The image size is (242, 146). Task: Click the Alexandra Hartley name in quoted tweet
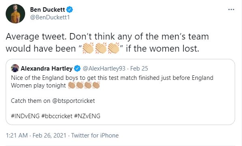click(x=47, y=69)
